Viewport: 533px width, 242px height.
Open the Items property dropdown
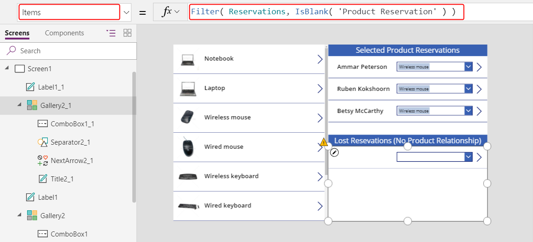click(126, 12)
